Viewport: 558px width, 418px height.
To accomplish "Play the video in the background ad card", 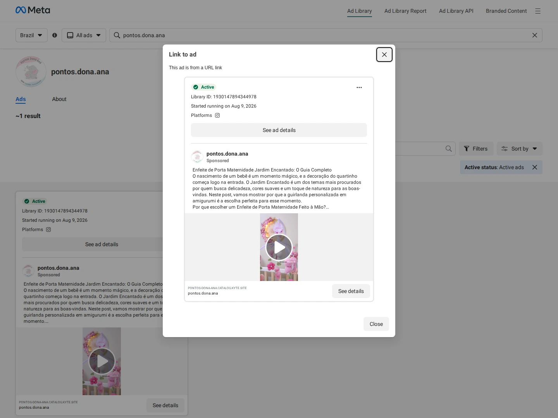I will [102, 361].
